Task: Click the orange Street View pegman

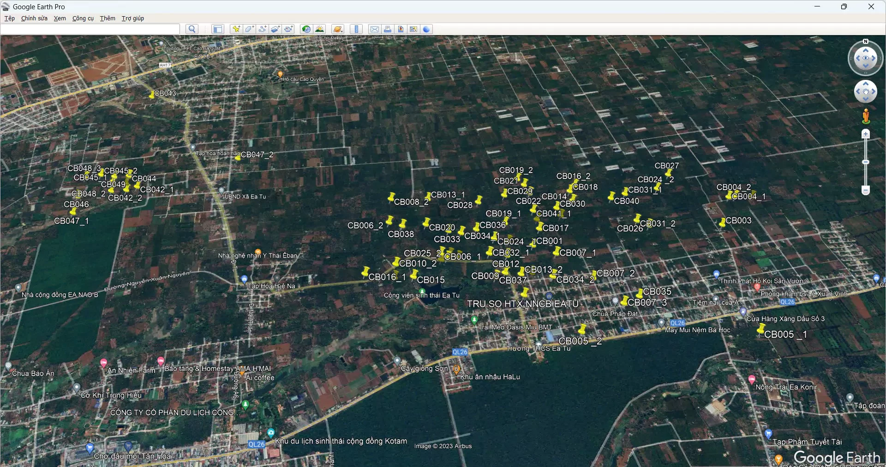Action: (866, 116)
